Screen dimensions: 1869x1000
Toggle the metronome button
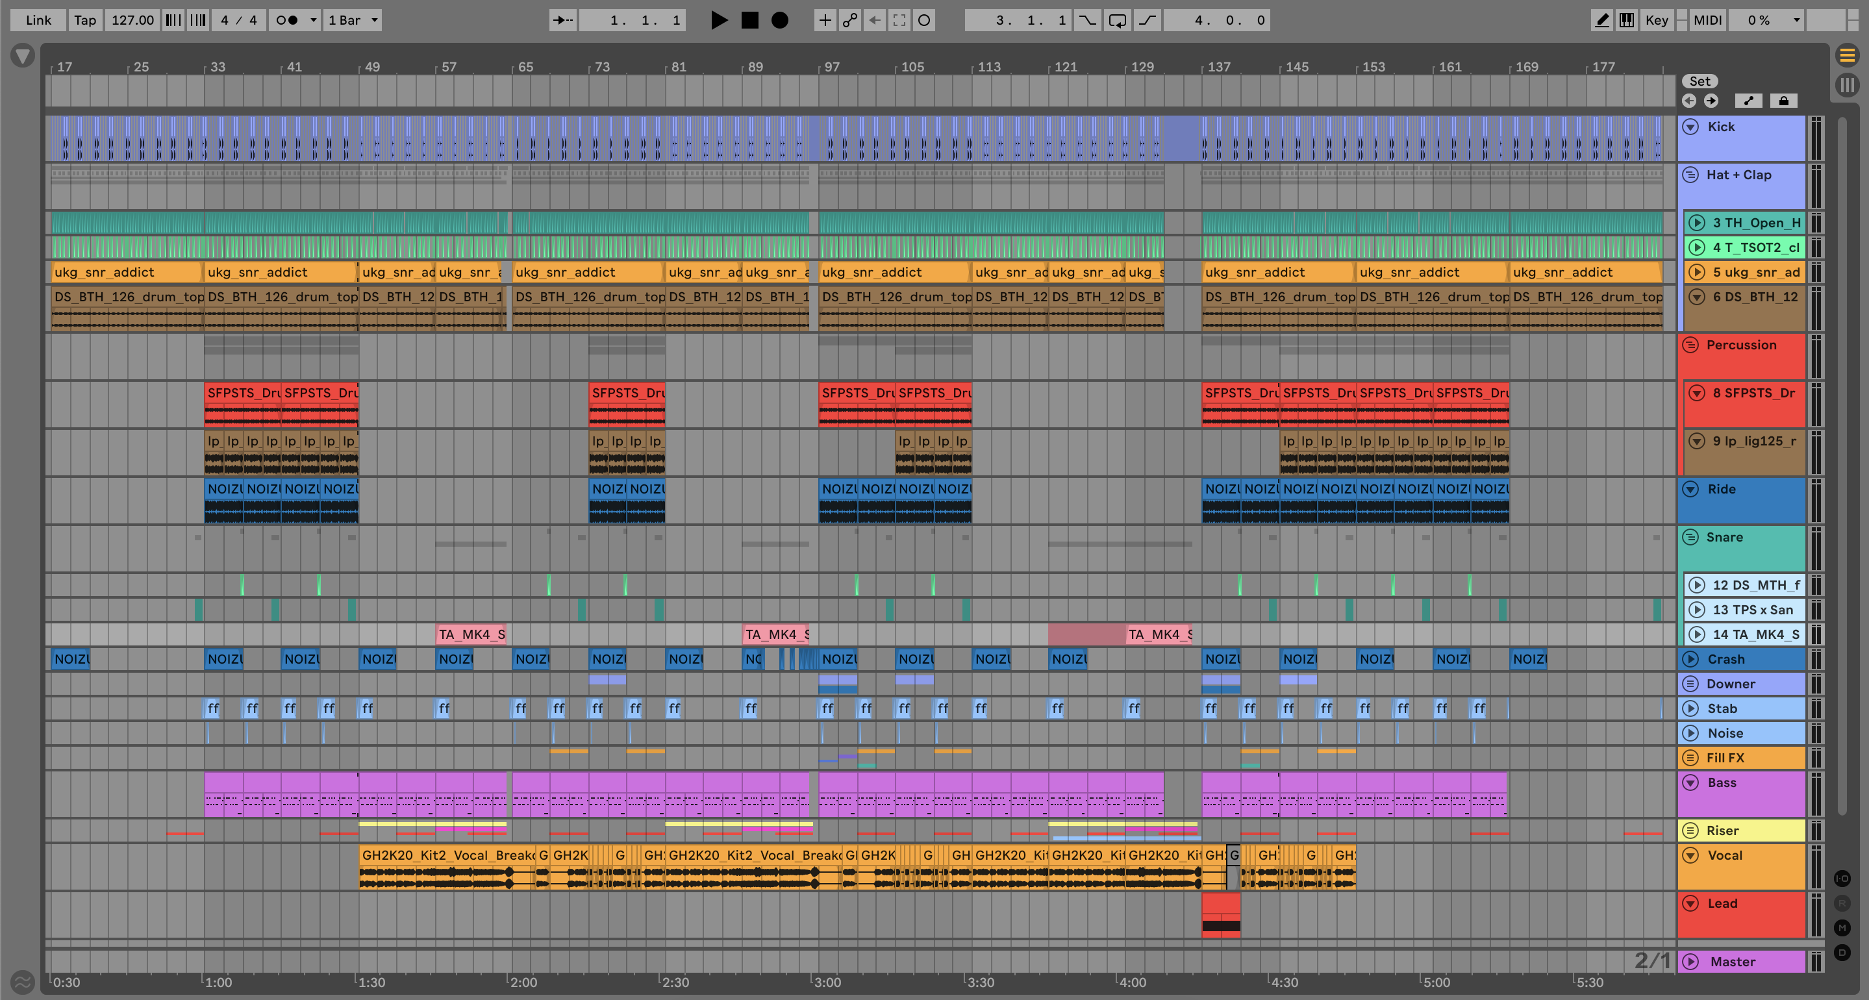287,20
